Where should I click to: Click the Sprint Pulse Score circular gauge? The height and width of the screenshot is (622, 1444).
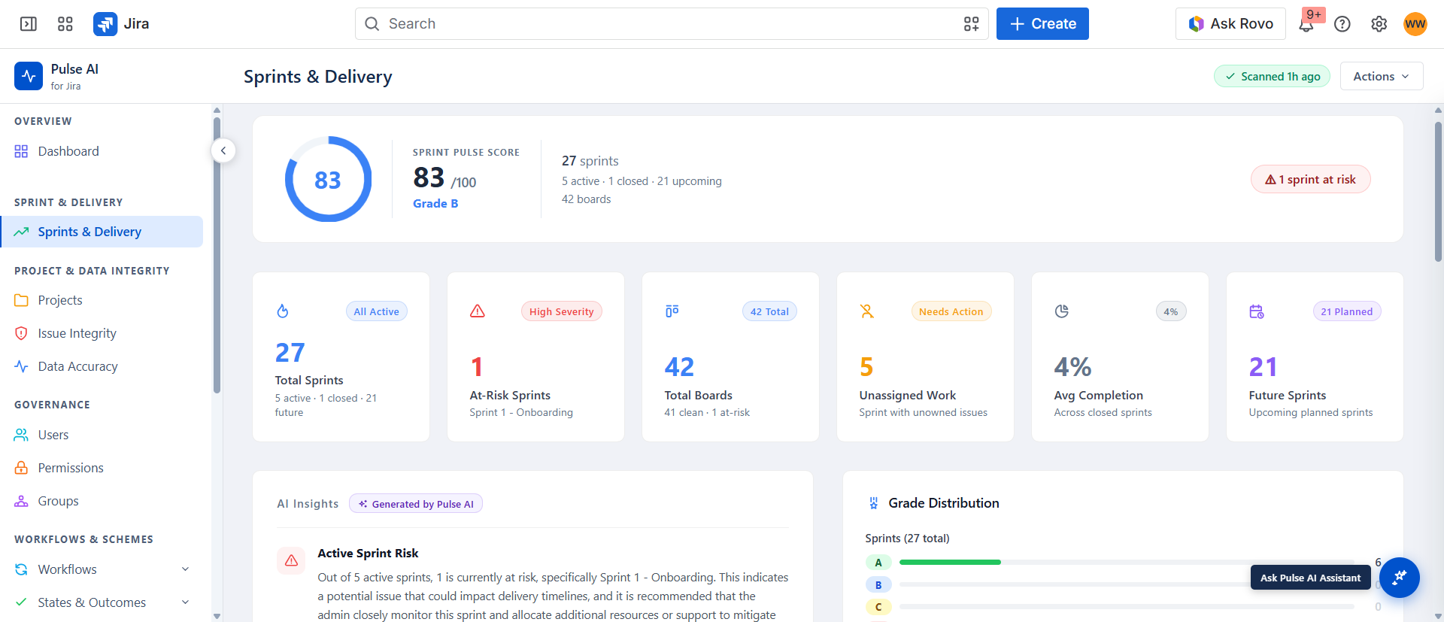(x=328, y=179)
